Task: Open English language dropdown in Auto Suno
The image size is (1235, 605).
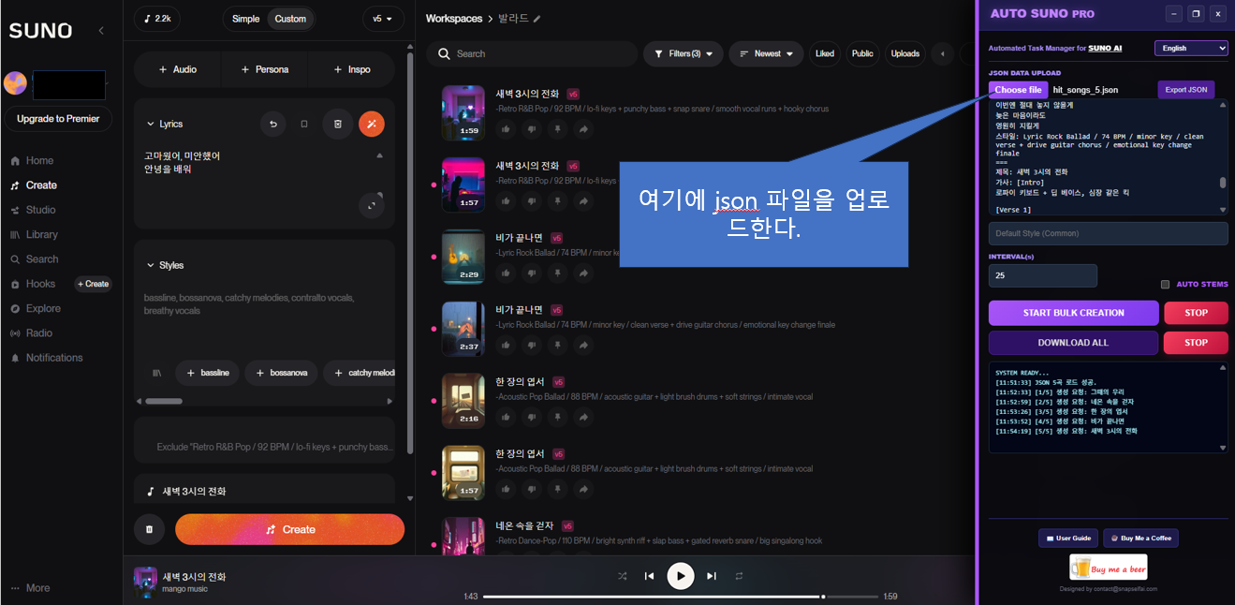Action: (1191, 48)
